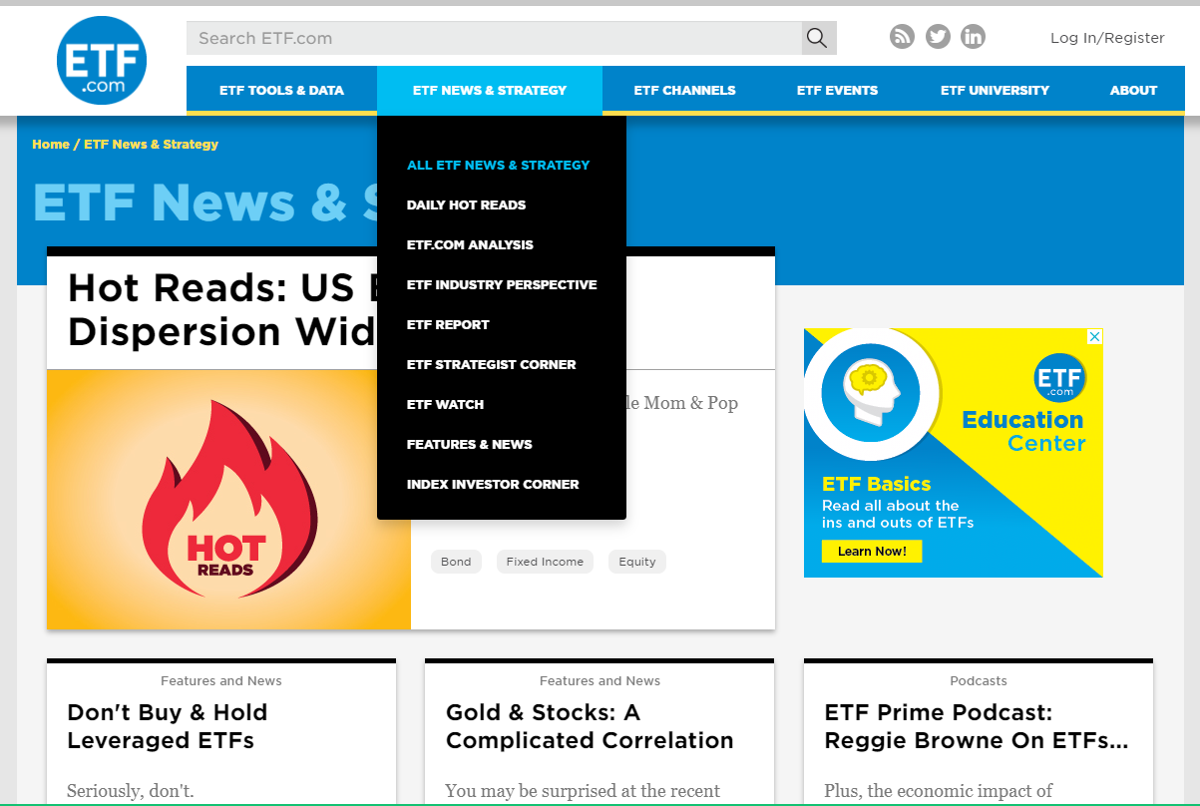Open the Hot Reads headline article
The image size is (1200, 806).
(221, 309)
